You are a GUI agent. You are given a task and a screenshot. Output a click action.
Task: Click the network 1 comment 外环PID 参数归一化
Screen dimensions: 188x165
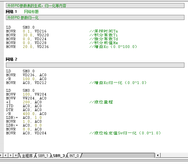coord(95,18)
